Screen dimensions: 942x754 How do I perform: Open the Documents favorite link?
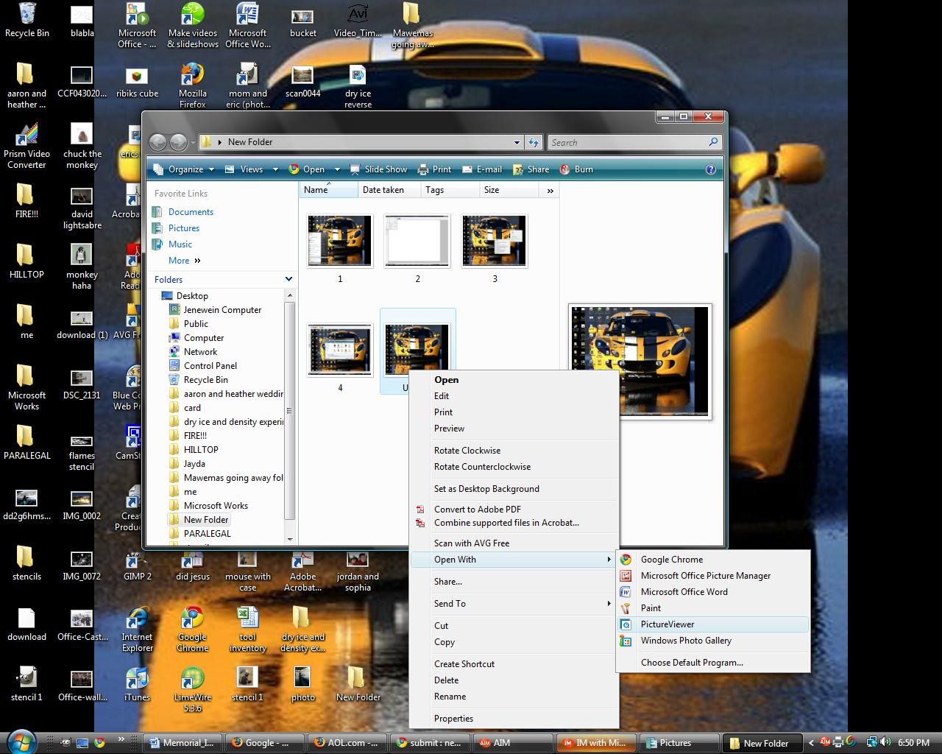tap(191, 211)
